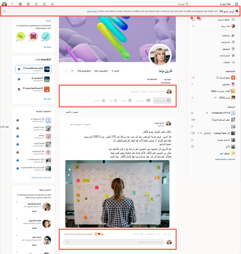Open Answers icon in the navigation sidebar

click(x=233, y=42)
